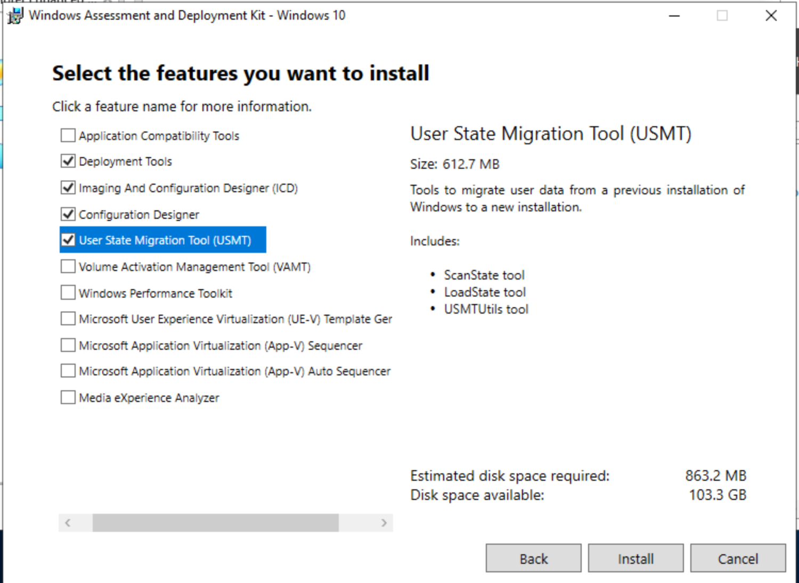799x583 pixels.
Task: Check the UE-V Template Generator checkbox
Action: (x=68, y=318)
